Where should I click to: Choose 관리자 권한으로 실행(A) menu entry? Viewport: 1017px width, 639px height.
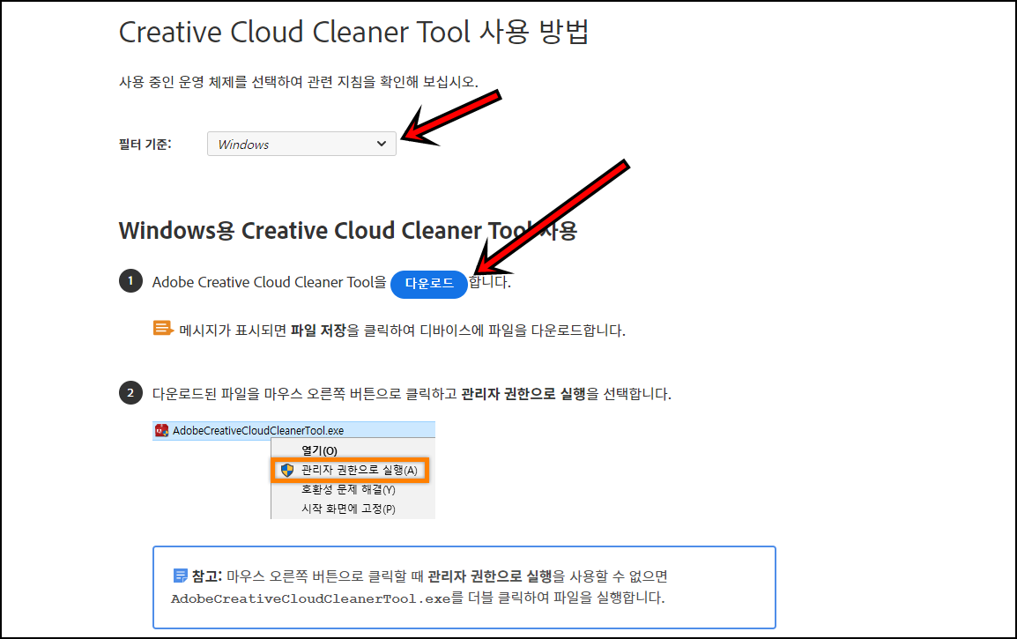[x=350, y=470]
